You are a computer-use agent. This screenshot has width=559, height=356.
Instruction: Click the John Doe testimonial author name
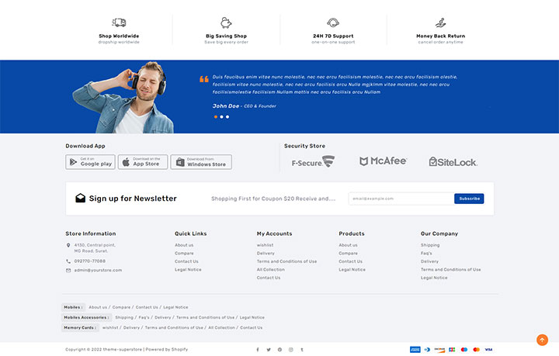click(226, 106)
